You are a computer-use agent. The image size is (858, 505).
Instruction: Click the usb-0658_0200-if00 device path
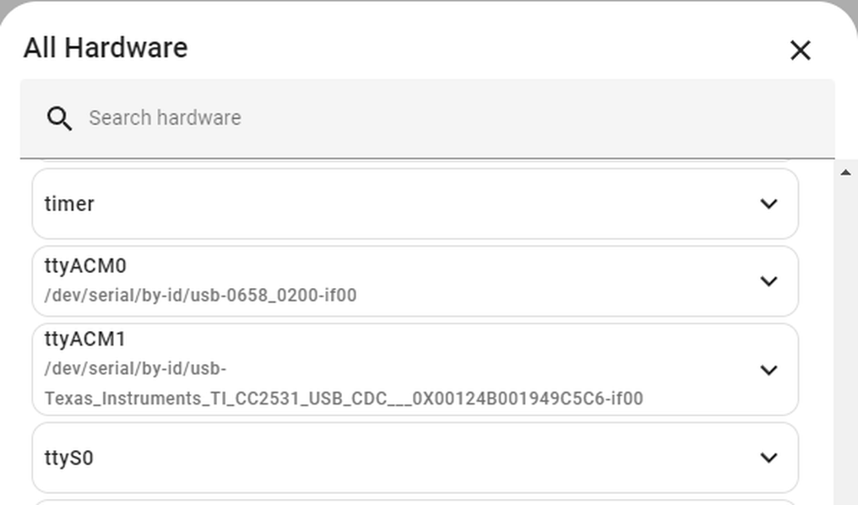200,296
